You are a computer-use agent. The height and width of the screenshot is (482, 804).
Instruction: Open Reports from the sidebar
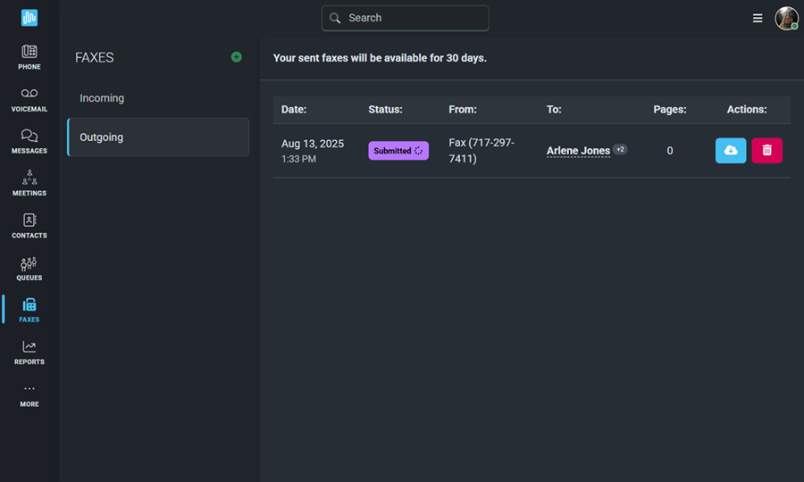(x=29, y=353)
